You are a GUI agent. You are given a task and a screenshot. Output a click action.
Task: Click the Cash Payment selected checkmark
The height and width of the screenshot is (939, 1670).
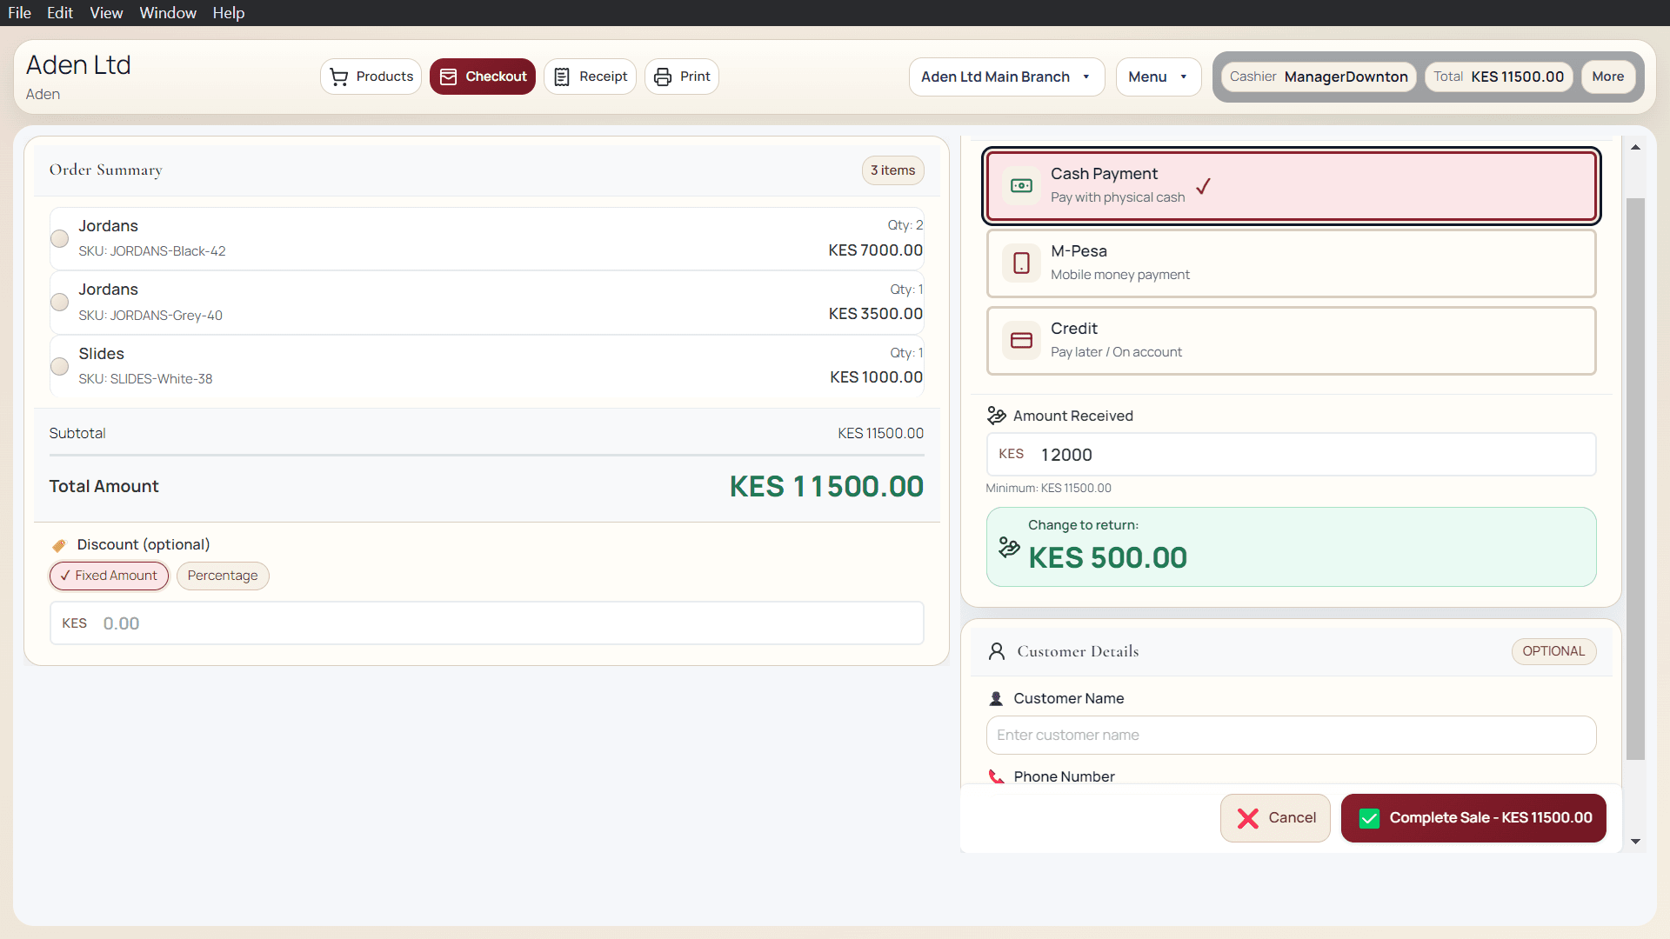tap(1204, 186)
